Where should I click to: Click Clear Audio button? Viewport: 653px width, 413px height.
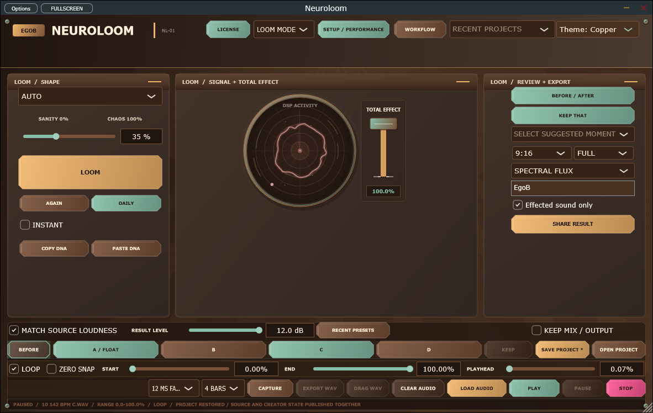(418, 388)
